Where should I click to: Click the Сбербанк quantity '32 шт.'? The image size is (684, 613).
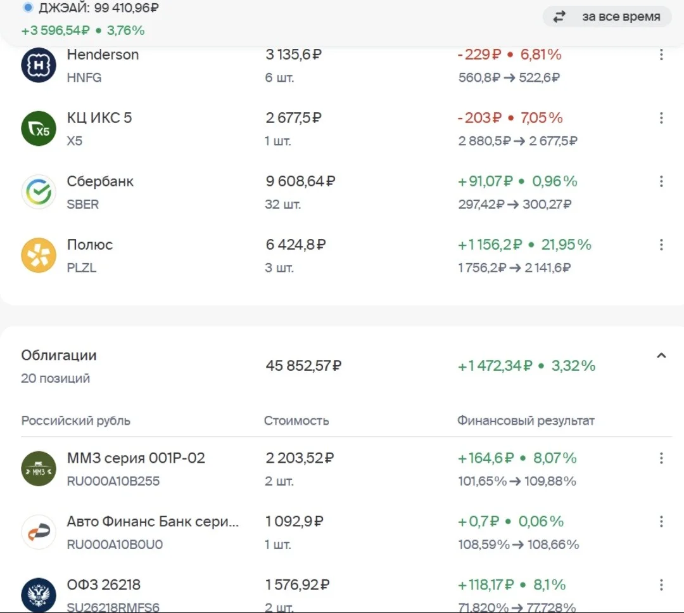282,204
